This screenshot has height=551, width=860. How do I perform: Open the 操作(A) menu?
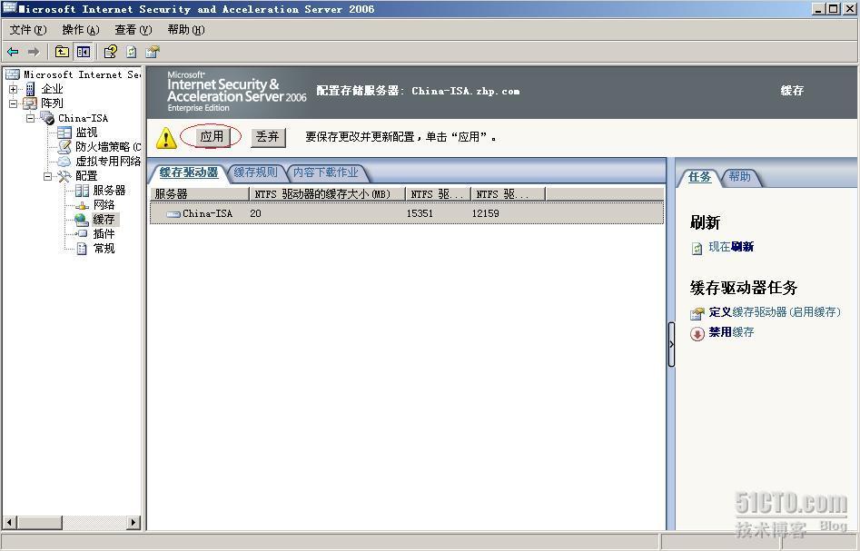click(x=81, y=30)
